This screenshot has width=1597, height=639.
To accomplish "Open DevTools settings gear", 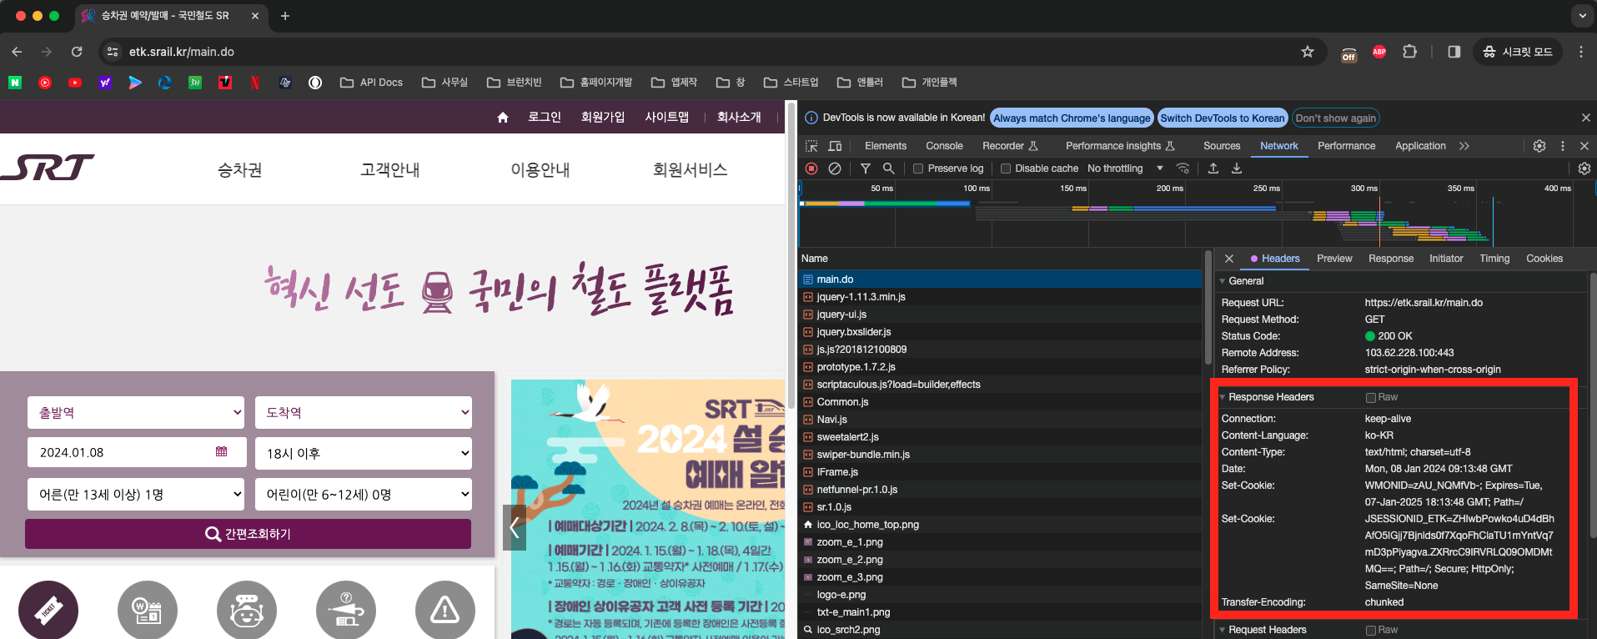I will coord(1539,146).
